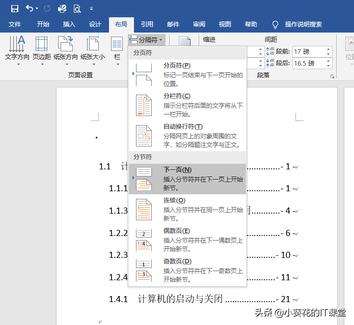Decrease 段后 spacing with down arrow
The image size is (354, 325).
328,66
